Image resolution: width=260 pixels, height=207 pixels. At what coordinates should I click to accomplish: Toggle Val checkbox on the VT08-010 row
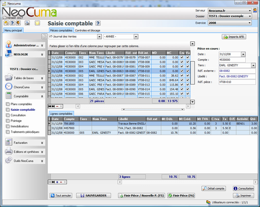pyautogui.click(x=187, y=71)
